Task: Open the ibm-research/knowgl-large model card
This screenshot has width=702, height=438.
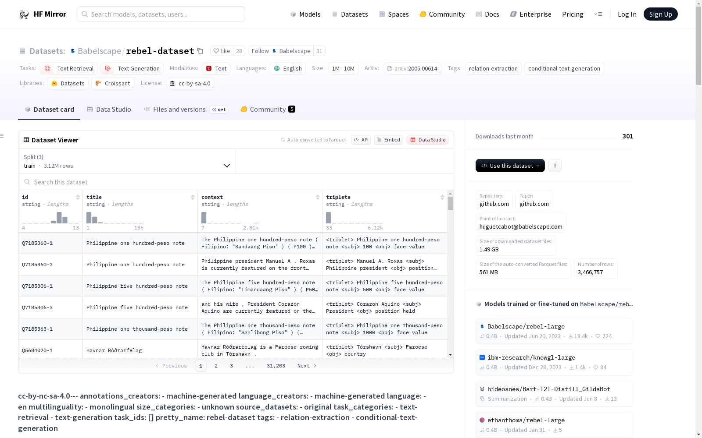Action: [x=554, y=362]
